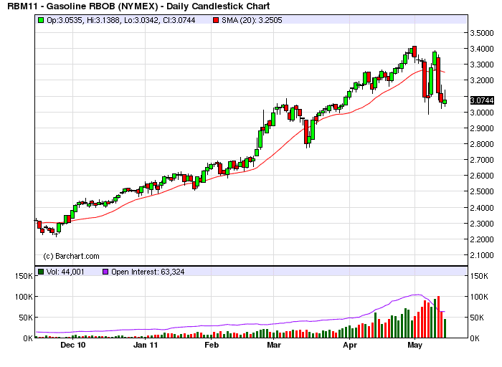Screen dimensions: 502x367
Task: Click the 2.3000 price axis label
Action: [x=482, y=224]
